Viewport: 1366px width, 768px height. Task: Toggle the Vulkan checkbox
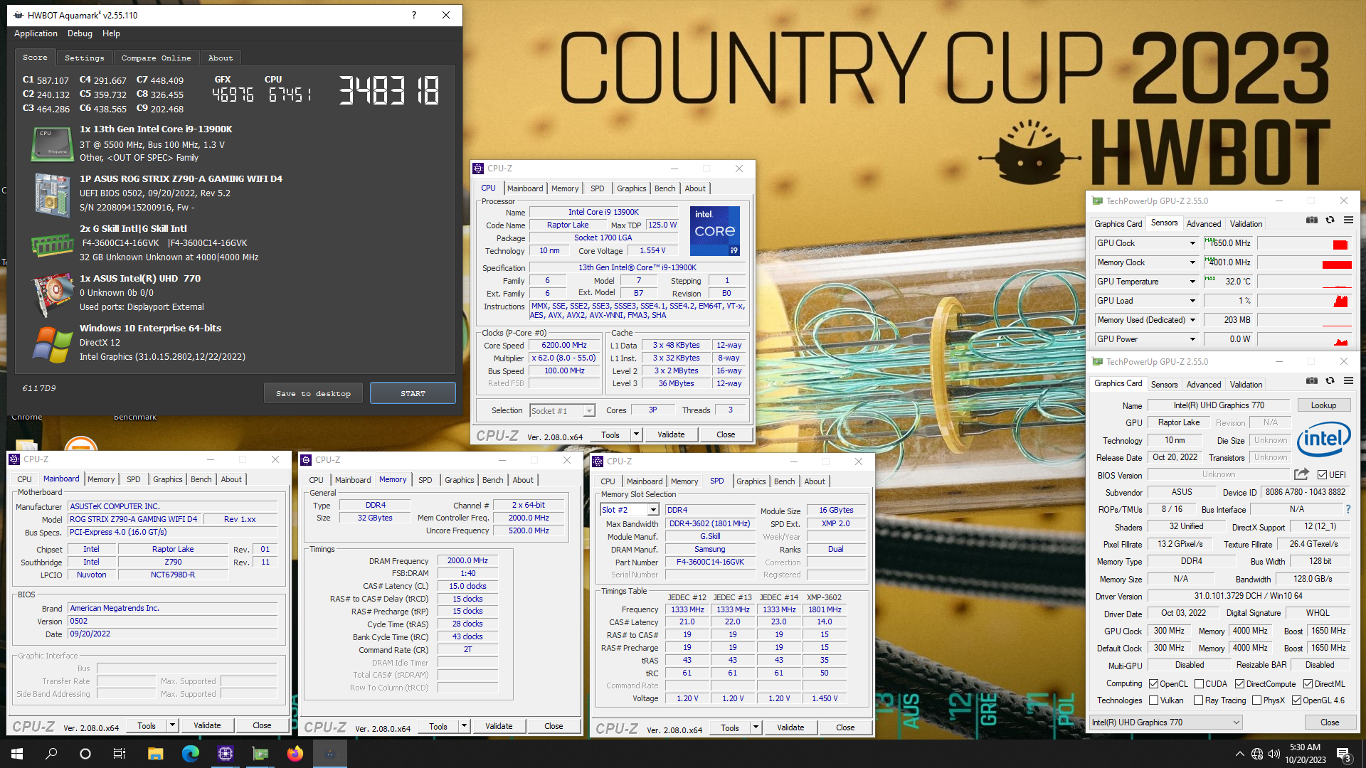click(x=1154, y=700)
